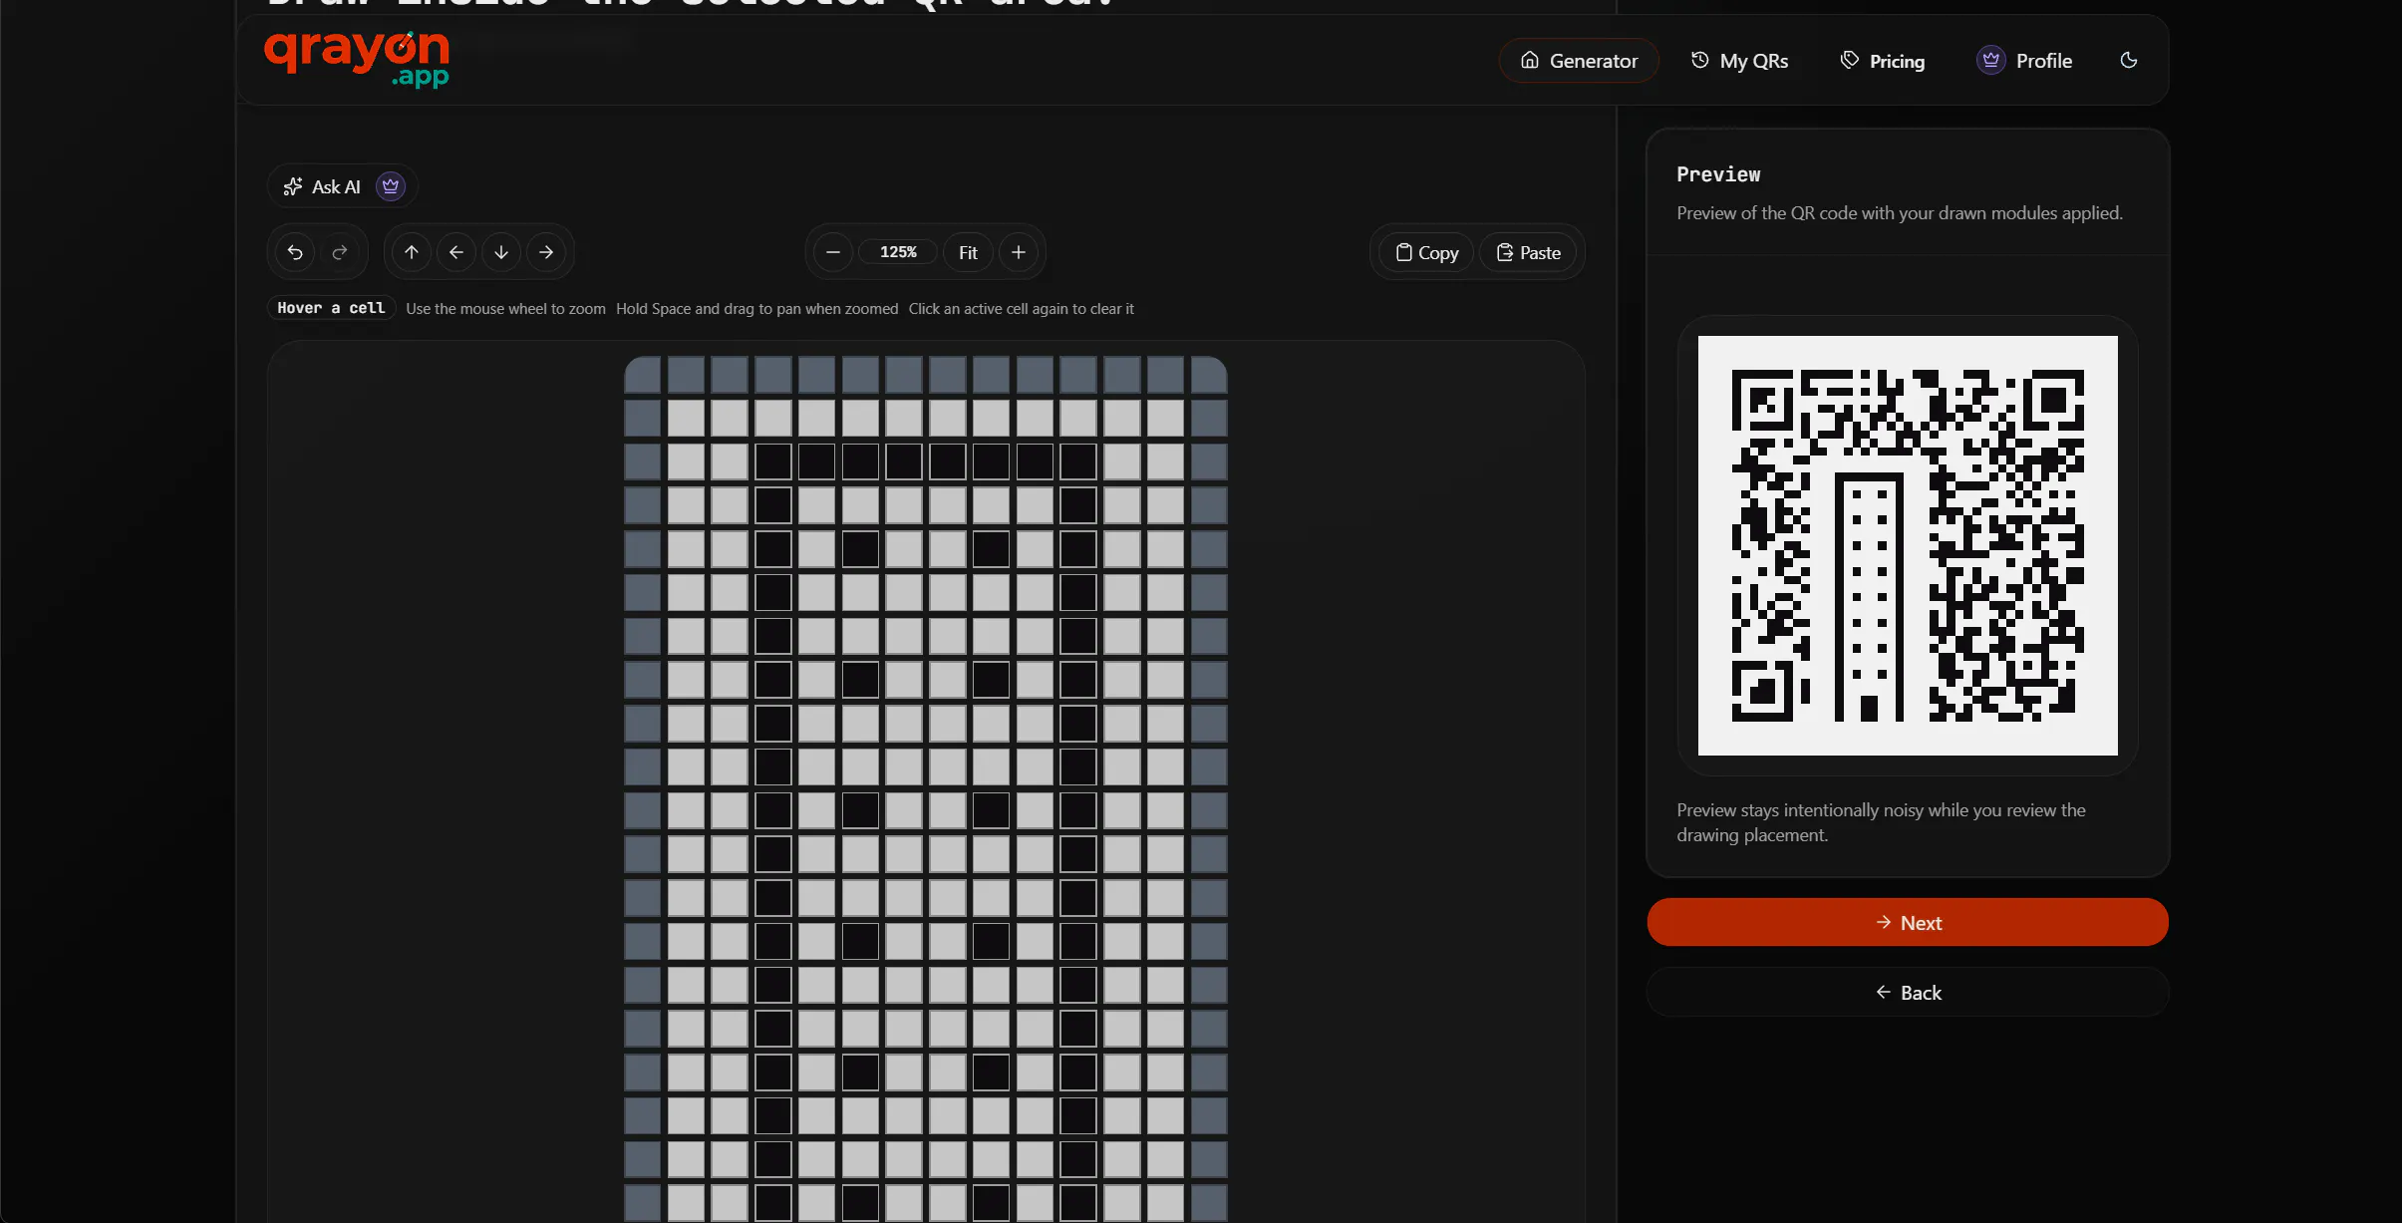
Task: Proceed with the red Next button
Action: pos(1908,922)
